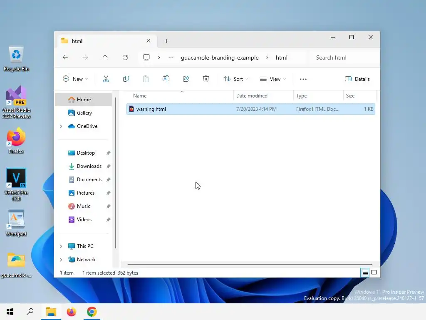Select Home in navigation pane
This screenshot has width=426, height=320.
pos(83,100)
